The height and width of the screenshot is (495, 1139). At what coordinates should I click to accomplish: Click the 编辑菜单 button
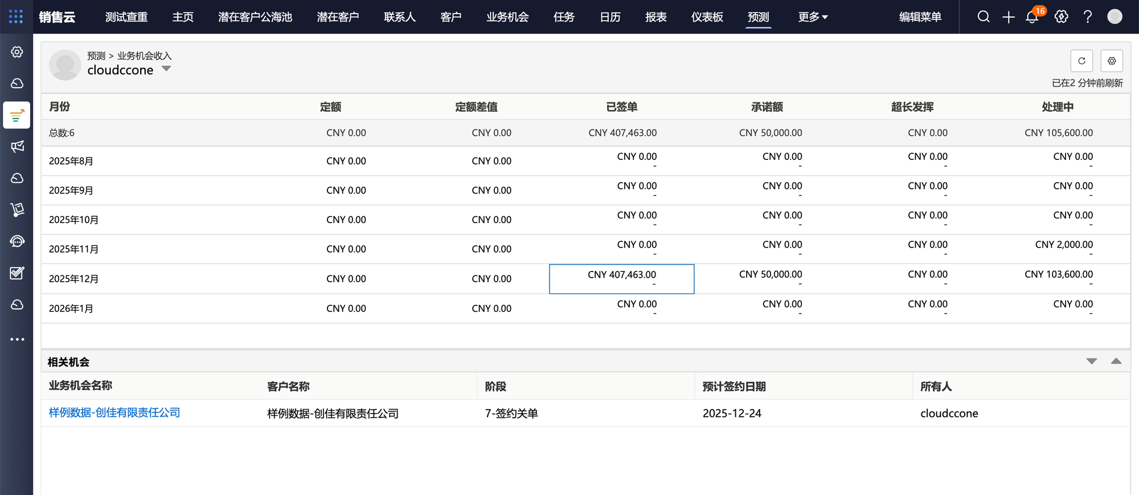pos(920,17)
